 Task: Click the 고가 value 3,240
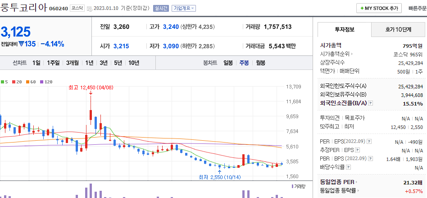171,27
